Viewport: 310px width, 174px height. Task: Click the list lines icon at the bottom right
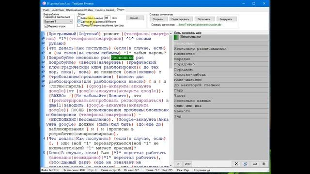[x=264, y=164]
